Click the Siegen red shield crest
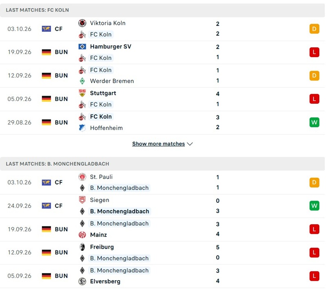The height and width of the screenshot is (290, 326). point(82,200)
